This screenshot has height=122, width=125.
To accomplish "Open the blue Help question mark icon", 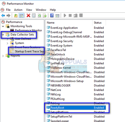I will click(x=52, y=16).
